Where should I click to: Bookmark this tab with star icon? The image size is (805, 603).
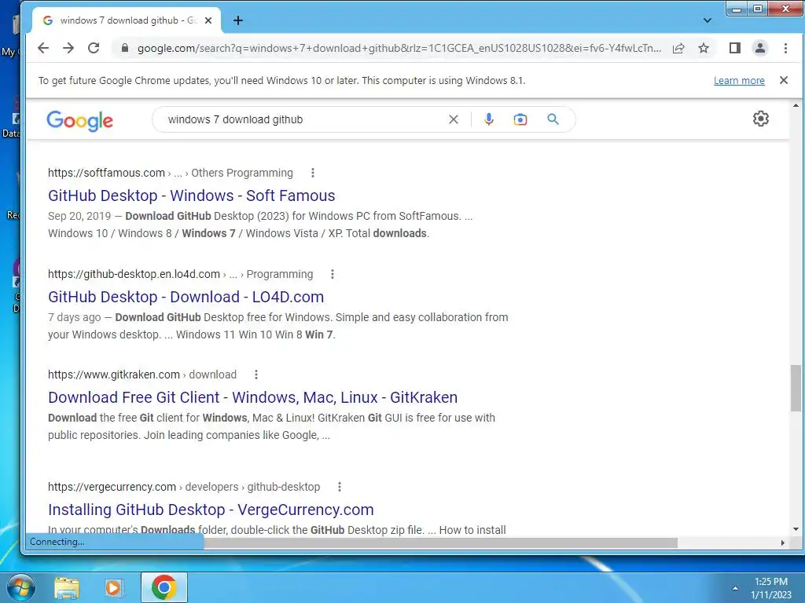pyautogui.click(x=704, y=48)
